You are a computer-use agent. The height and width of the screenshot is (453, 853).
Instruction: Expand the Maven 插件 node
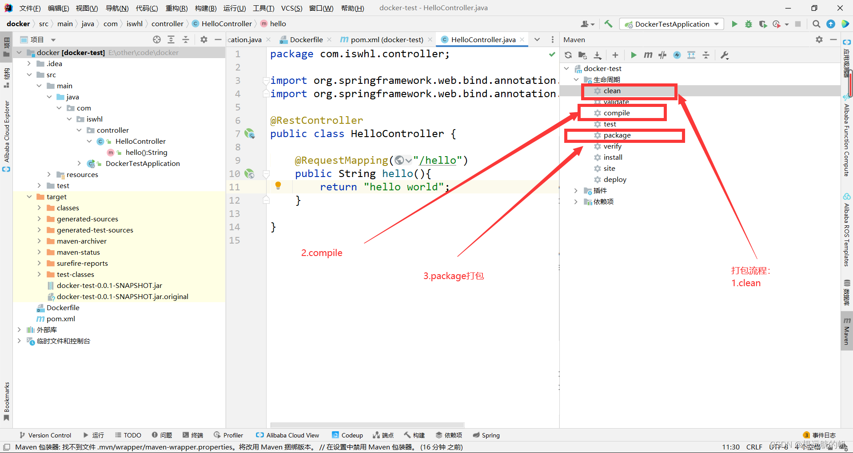tap(576, 190)
